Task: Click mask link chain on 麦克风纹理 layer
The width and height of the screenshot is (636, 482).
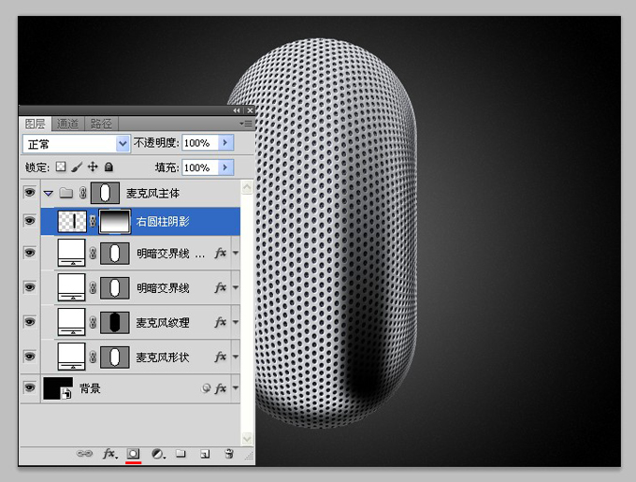Action: (x=93, y=322)
